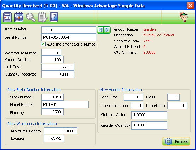Select the Class field
The width and height of the screenshot is (196, 150).
click(173, 97)
